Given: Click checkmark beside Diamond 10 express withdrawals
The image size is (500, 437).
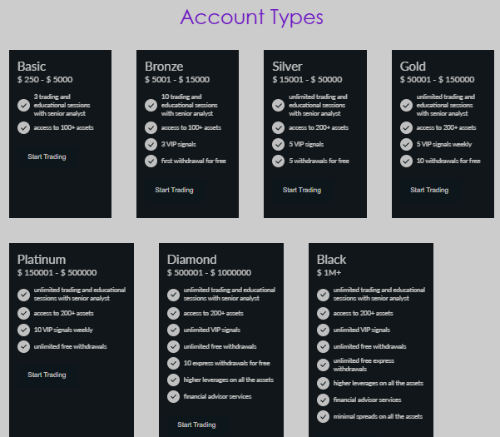Looking at the screenshot, I should [x=173, y=363].
